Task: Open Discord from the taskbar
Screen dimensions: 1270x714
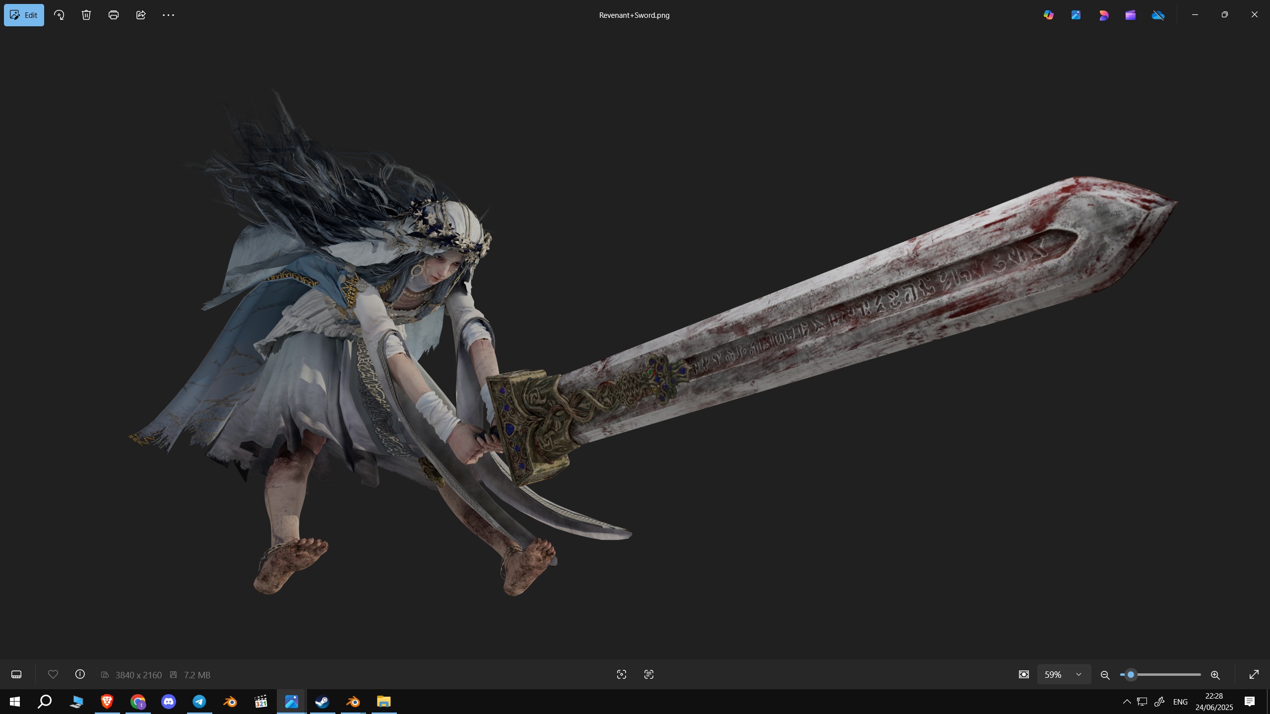Action: pyautogui.click(x=169, y=702)
